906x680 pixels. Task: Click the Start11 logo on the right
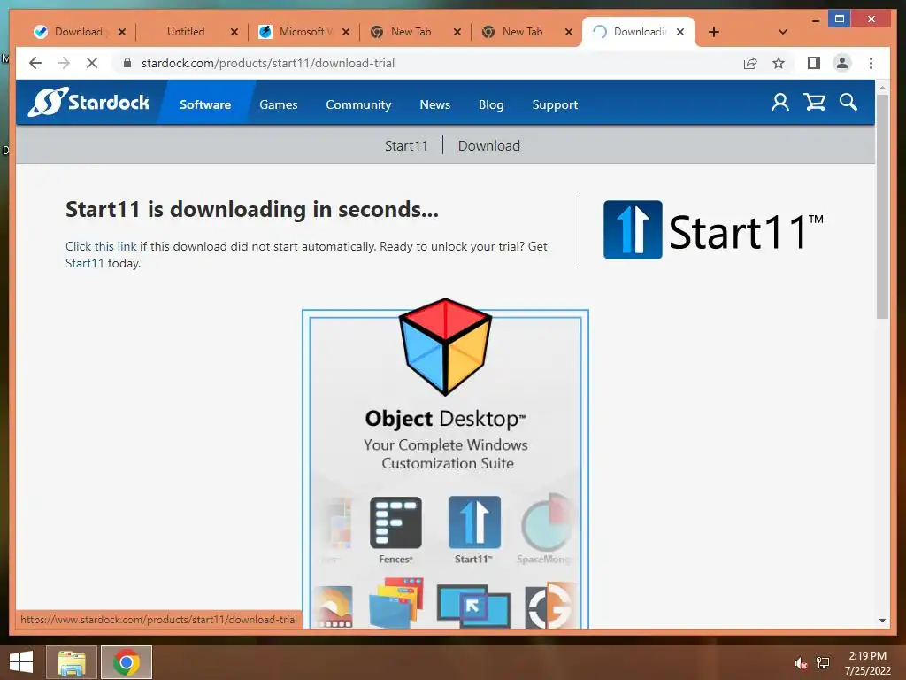coord(713,230)
